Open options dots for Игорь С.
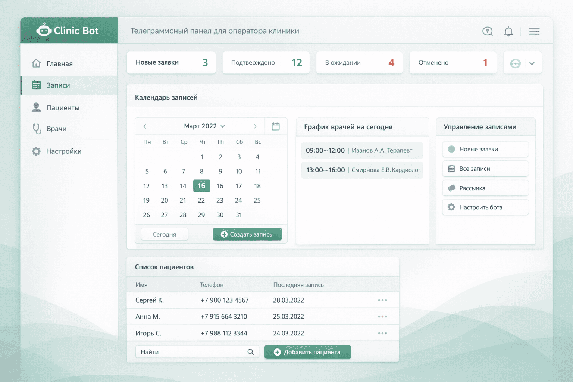The width and height of the screenshot is (573, 382). point(382,333)
